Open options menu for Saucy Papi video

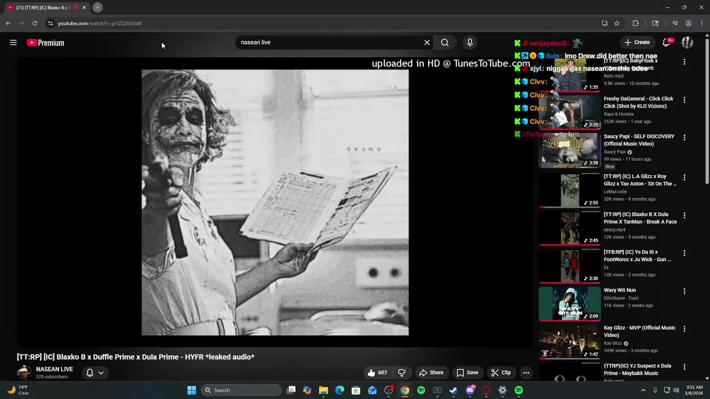pos(684,137)
